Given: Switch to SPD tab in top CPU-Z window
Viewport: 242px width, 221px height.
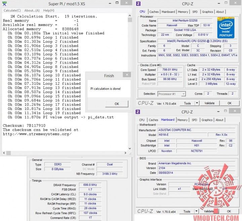Looking at the screenshot, I should 195,12.
